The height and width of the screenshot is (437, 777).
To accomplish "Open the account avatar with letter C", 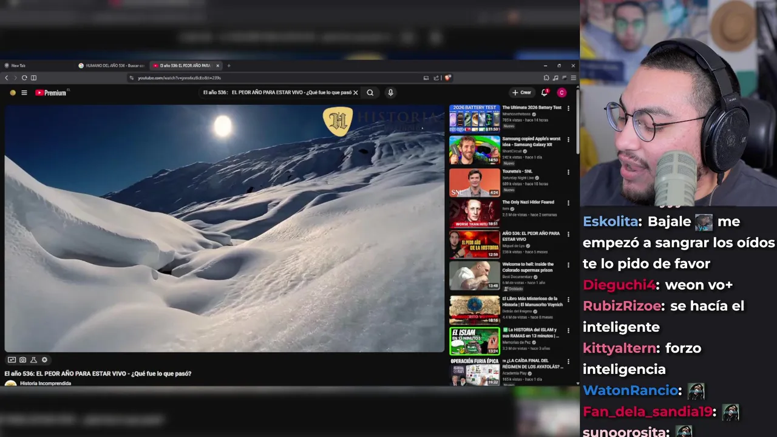I will pos(562,93).
